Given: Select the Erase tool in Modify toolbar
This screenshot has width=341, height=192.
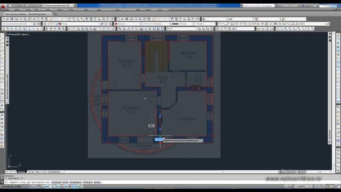Looking at the screenshot, I should (x=338, y=35).
